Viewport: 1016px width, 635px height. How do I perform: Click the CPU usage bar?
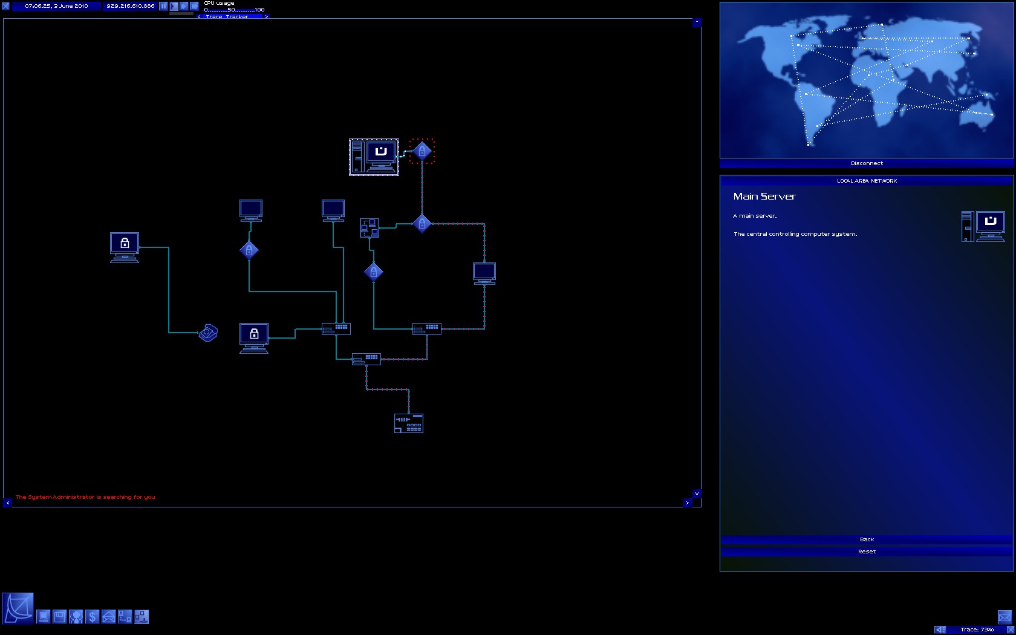pyautogui.click(x=234, y=10)
